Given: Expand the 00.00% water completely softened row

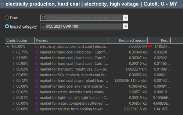Looking at the screenshot, I should [13, 103].
